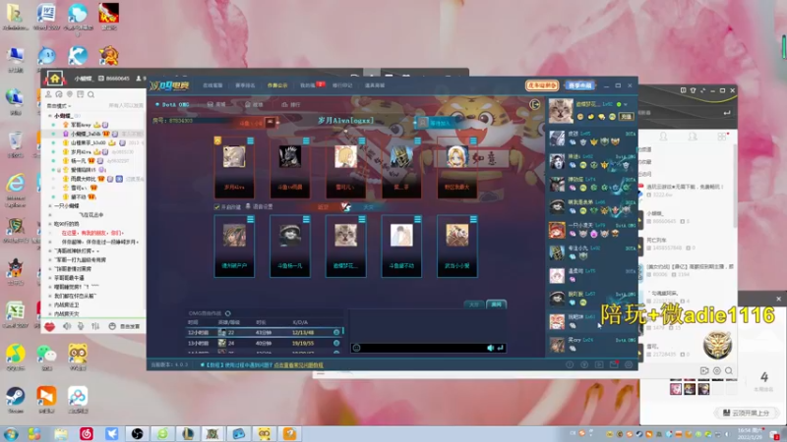Click the Word 2007 desktop shortcut

tap(46, 16)
